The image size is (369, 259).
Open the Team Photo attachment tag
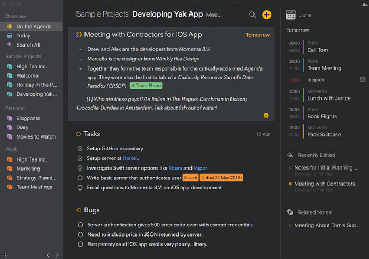(146, 86)
